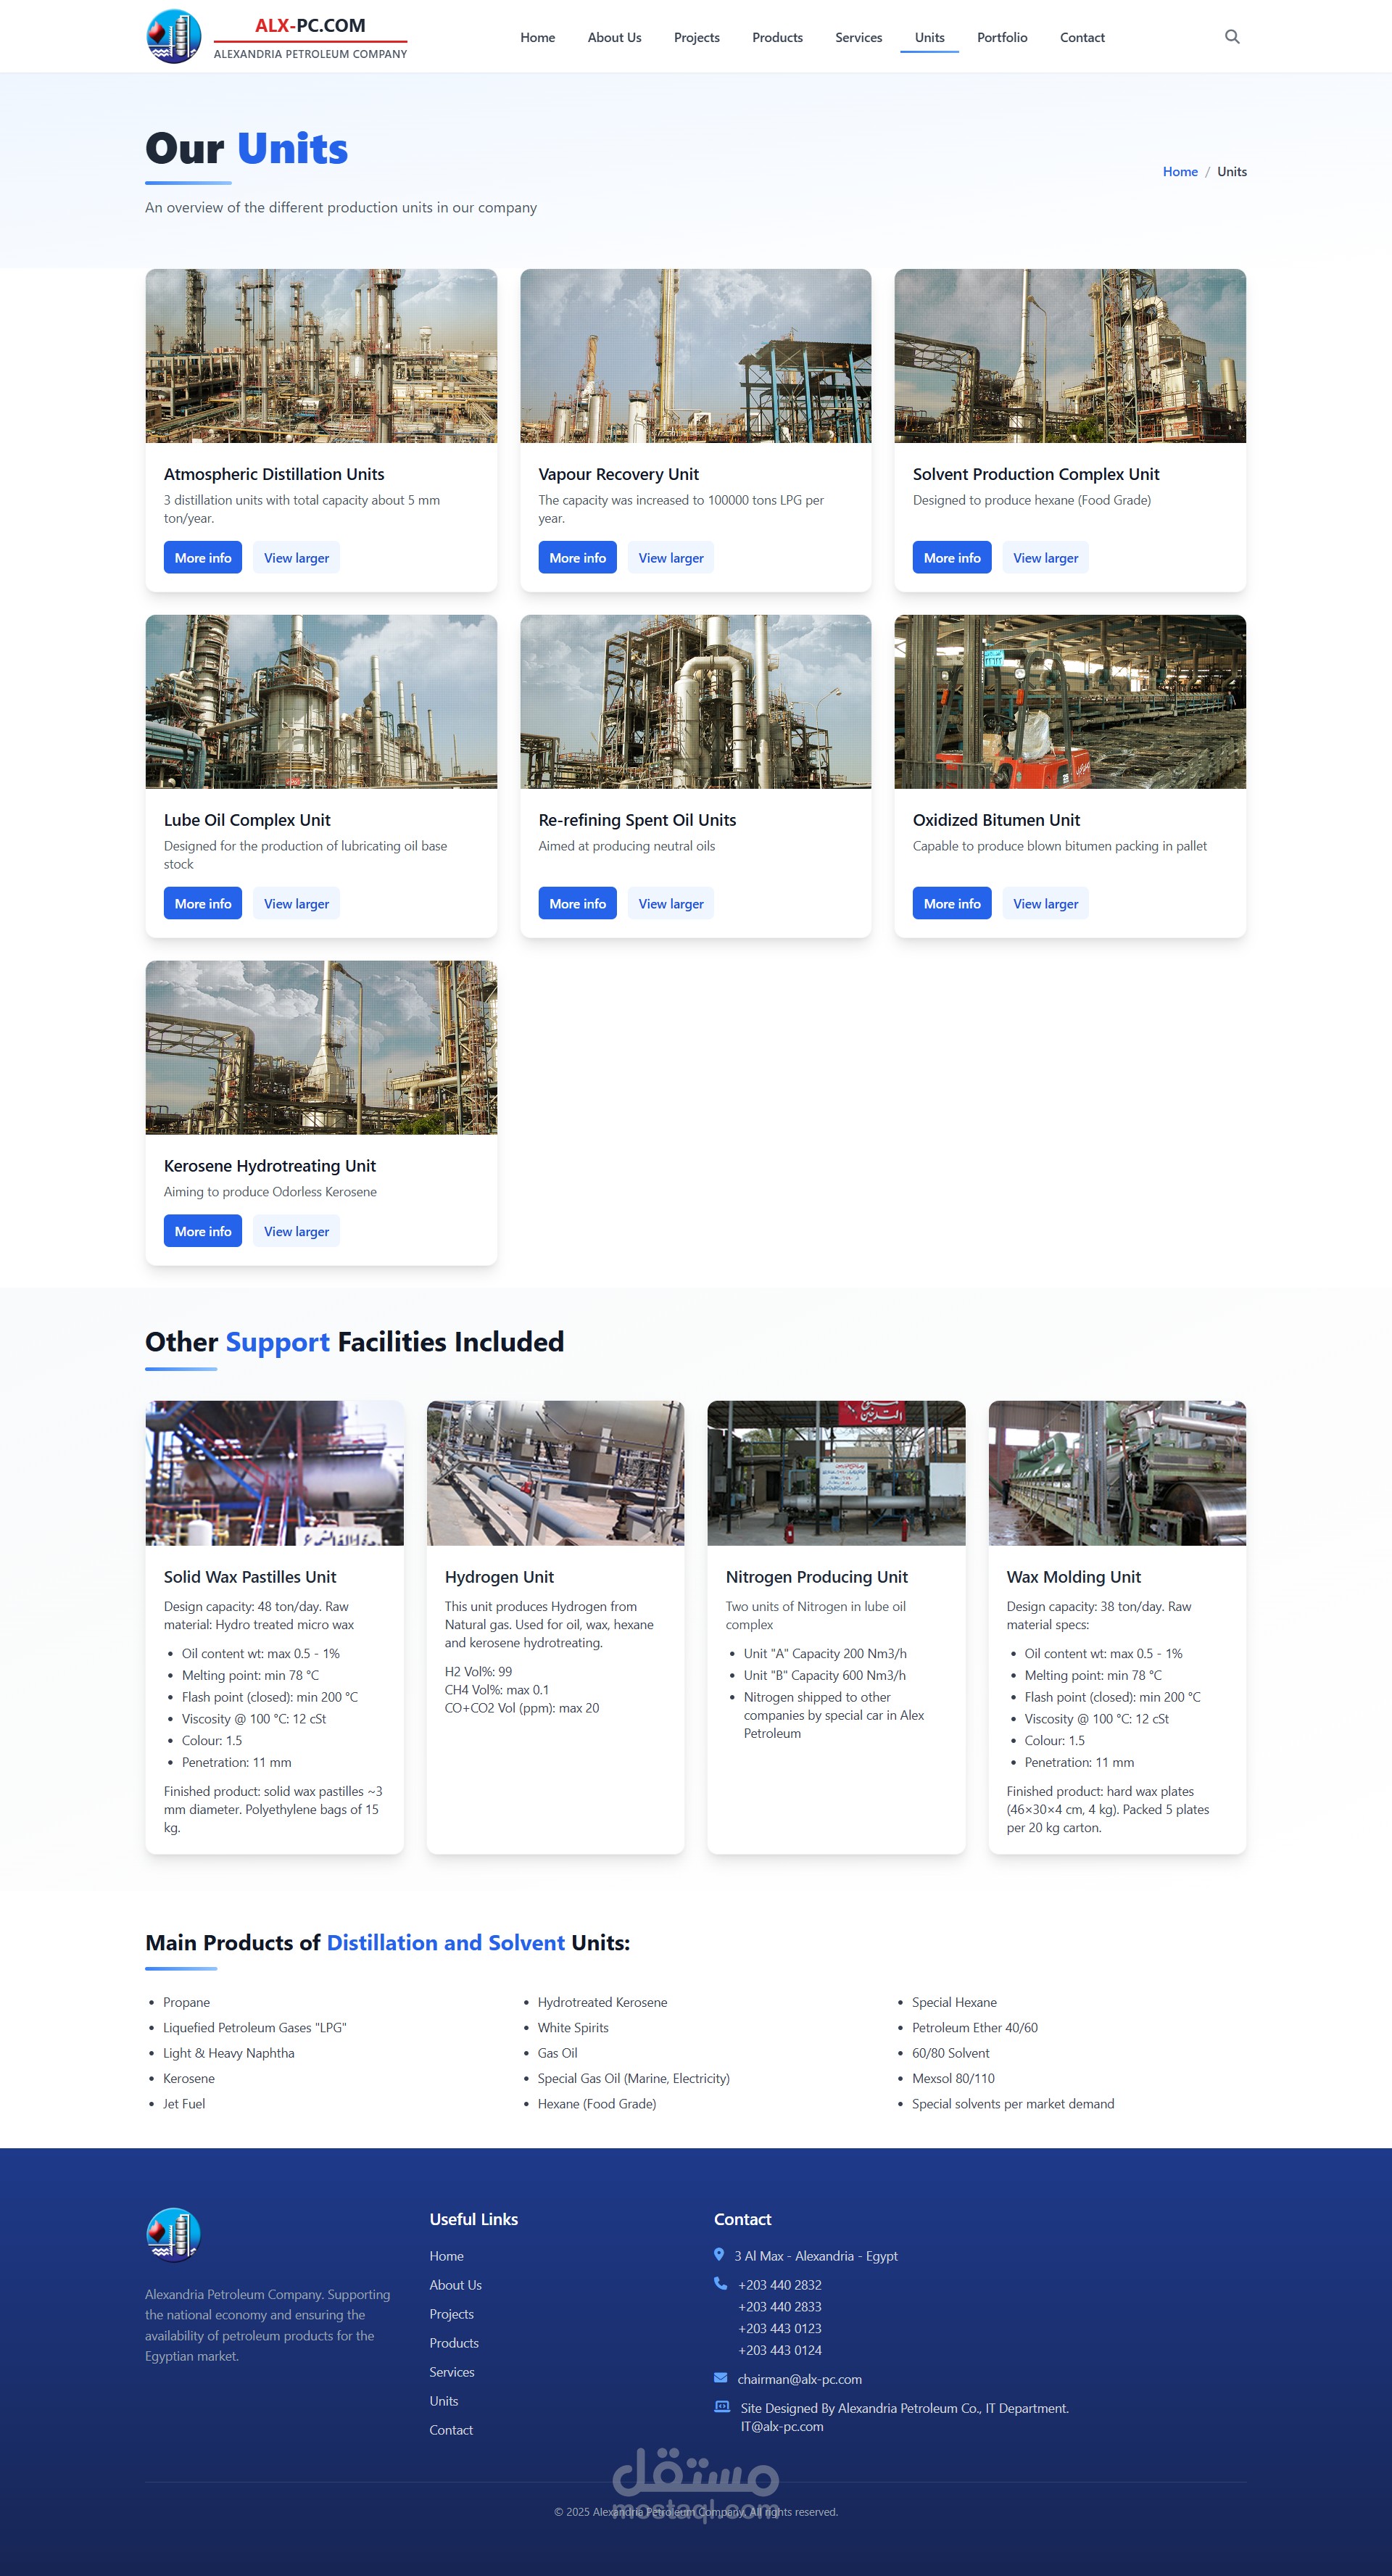Click View larger for Kerosene Hydrotreating Unit
The height and width of the screenshot is (2576, 1392).
pos(296,1231)
